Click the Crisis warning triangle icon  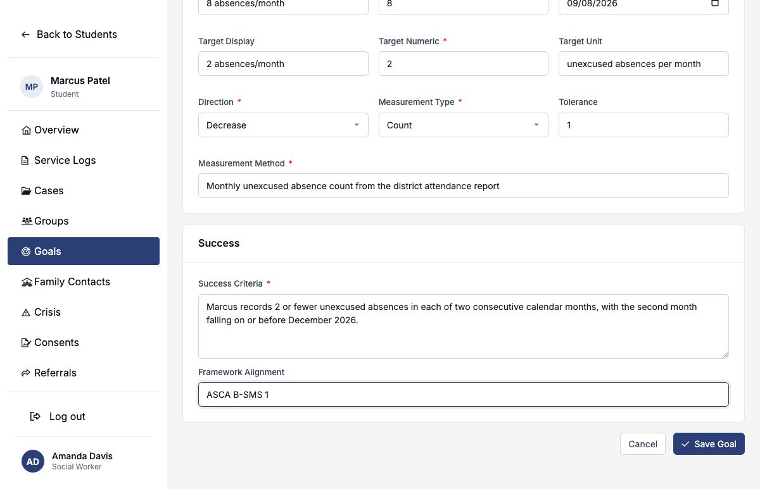[x=26, y=313]
